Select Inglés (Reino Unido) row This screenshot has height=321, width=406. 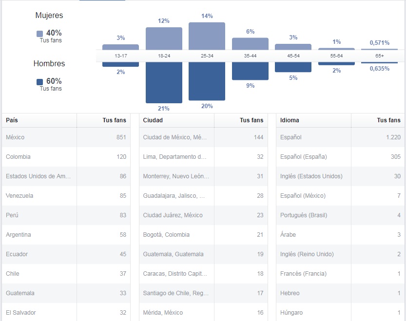tap(340, 254)
